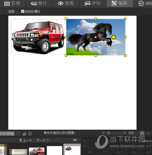Click the bottom-middle yellow resize handle
This screenshot has width=152, height=155.
(x=95, y=56)
